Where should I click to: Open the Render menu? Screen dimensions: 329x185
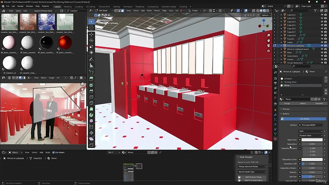click(x=20, y=6)
